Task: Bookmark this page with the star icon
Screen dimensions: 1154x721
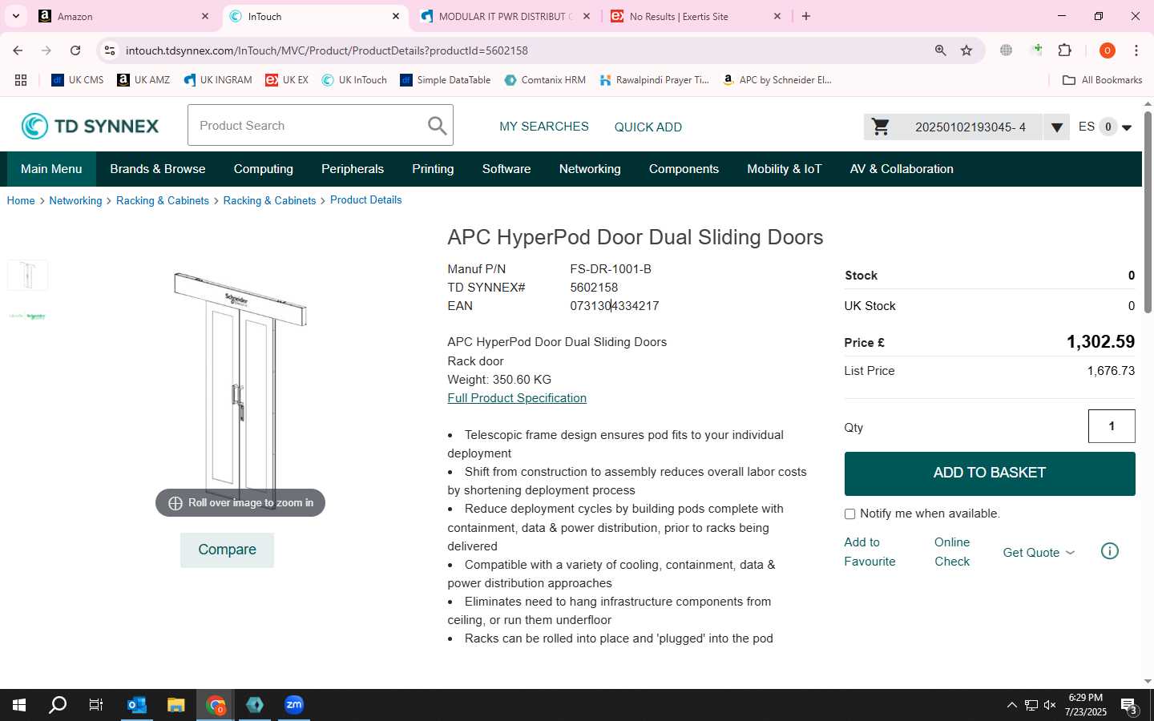Action: (x=966, y=50)
